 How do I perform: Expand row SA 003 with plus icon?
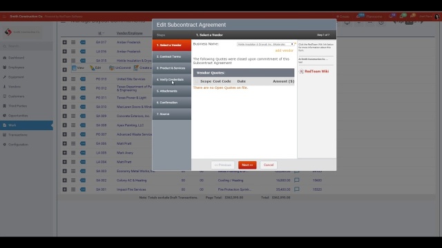64,171
